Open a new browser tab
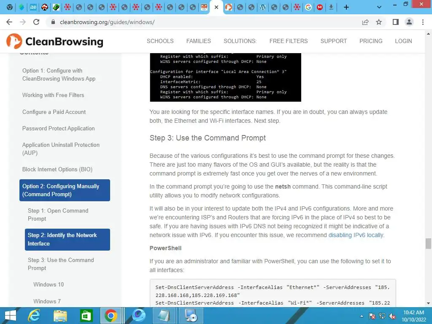The image size is (432, 324). pos(346,7)
